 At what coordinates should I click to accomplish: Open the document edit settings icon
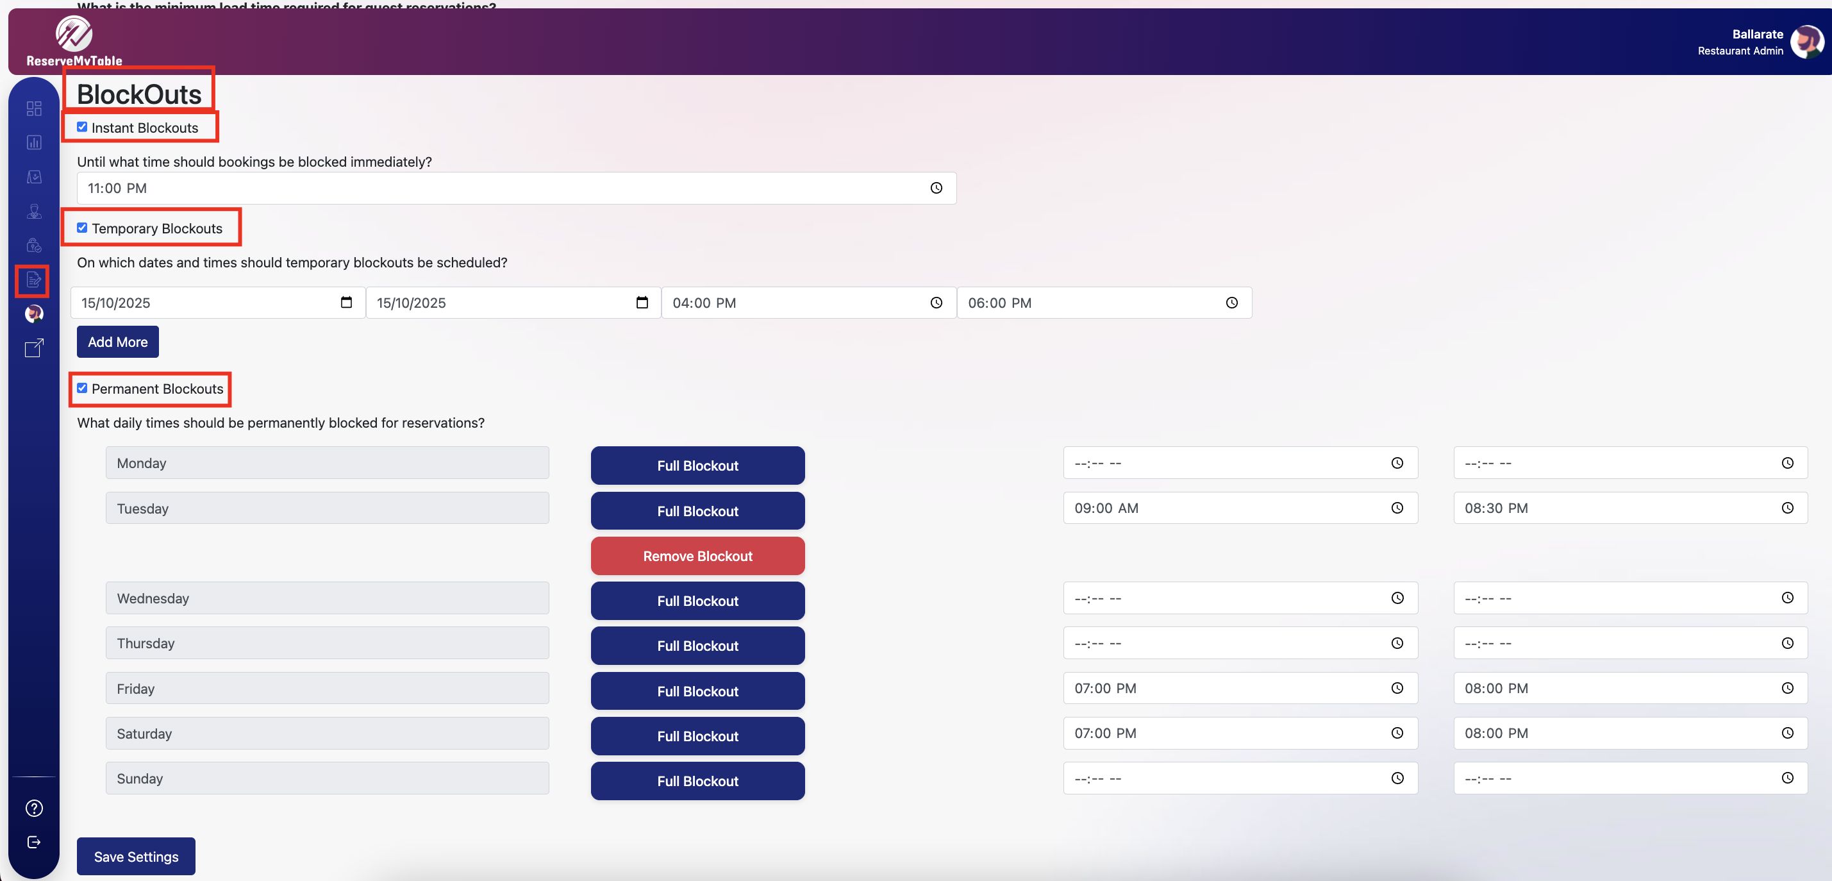click(x=33, y=280)
